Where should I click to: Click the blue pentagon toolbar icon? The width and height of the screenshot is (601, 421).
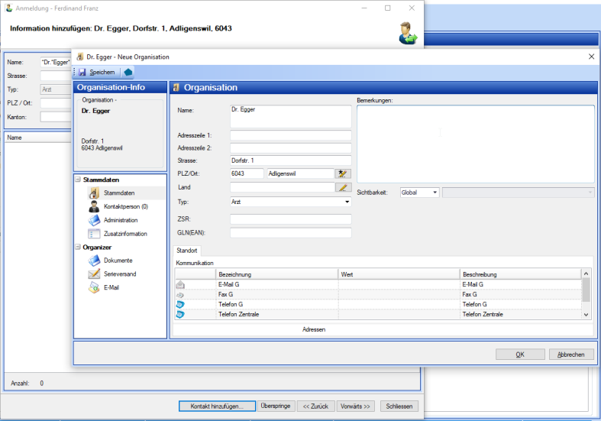click(x=128, y=72)
